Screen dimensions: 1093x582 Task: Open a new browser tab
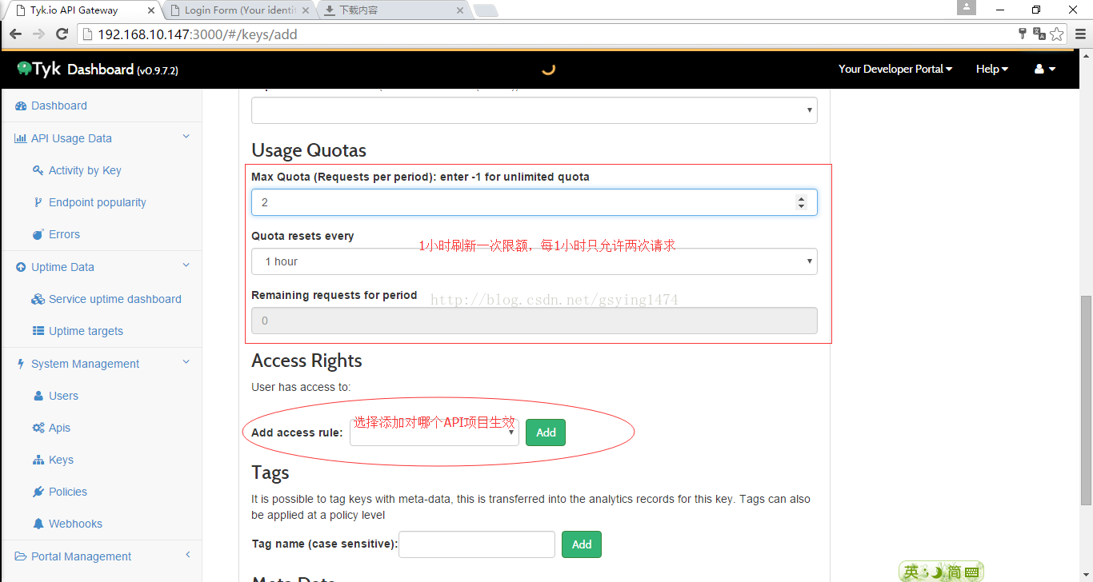coord(486,10)
